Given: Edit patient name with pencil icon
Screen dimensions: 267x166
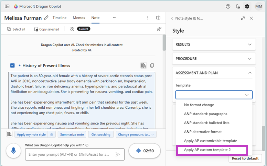Looking at the screenshot, I should tap(46, 18).
